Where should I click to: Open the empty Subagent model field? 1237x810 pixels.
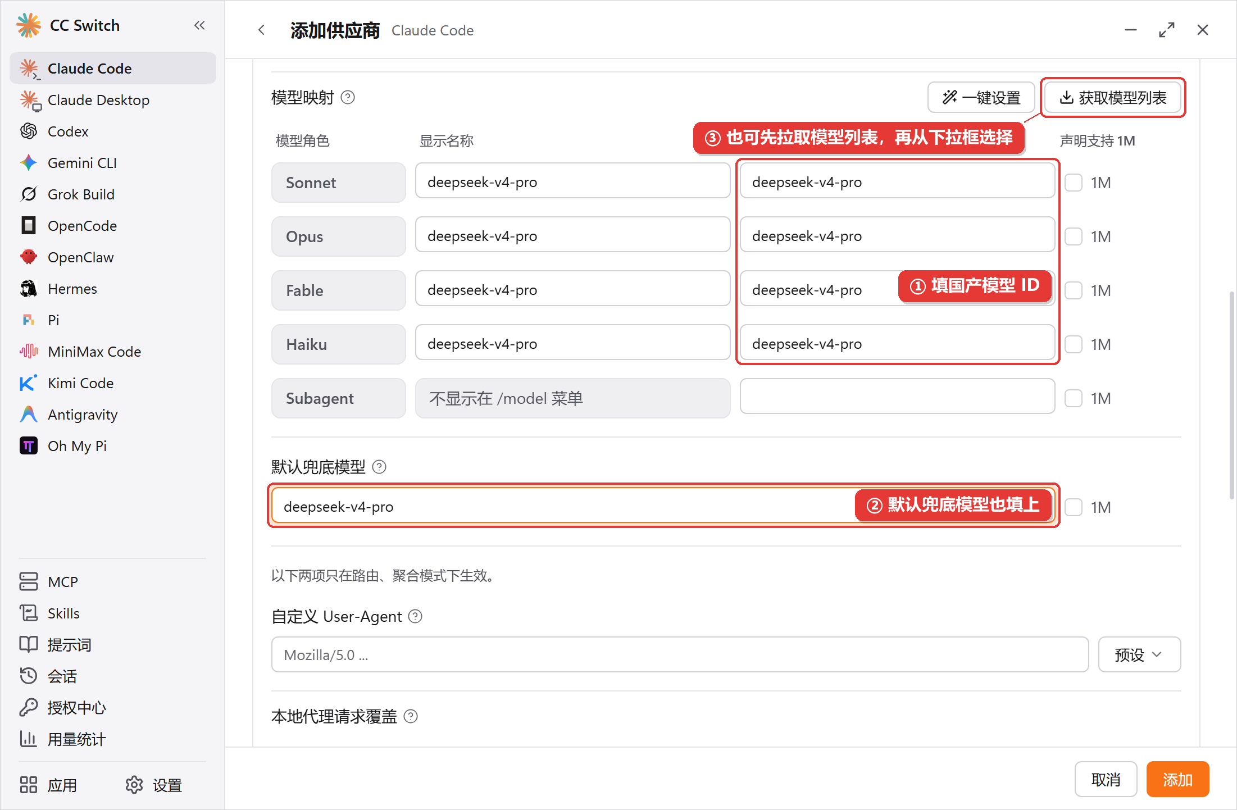click(x=897, y=397)
